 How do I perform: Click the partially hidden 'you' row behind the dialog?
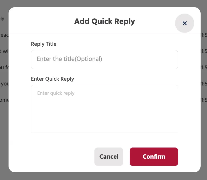[4, 84]
